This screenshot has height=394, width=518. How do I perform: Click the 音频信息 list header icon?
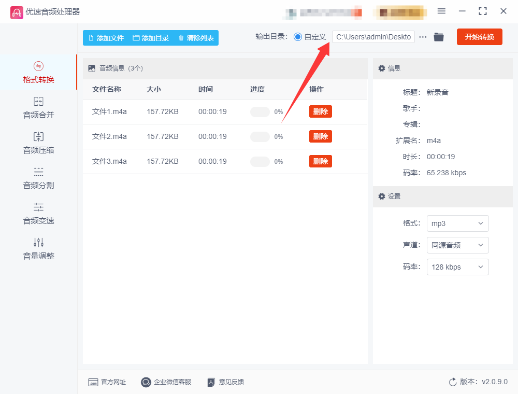[x=92, y=68]
